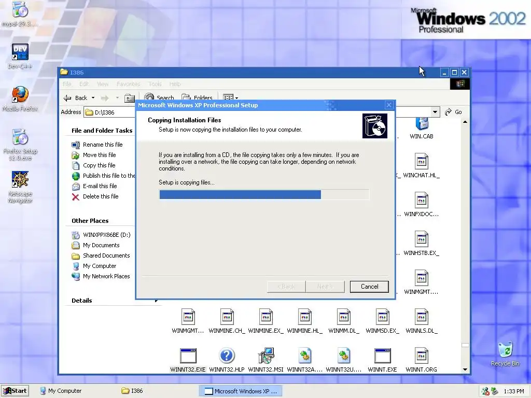531x398 pixels.
Task: Click Move this file link
Action: 99,155
